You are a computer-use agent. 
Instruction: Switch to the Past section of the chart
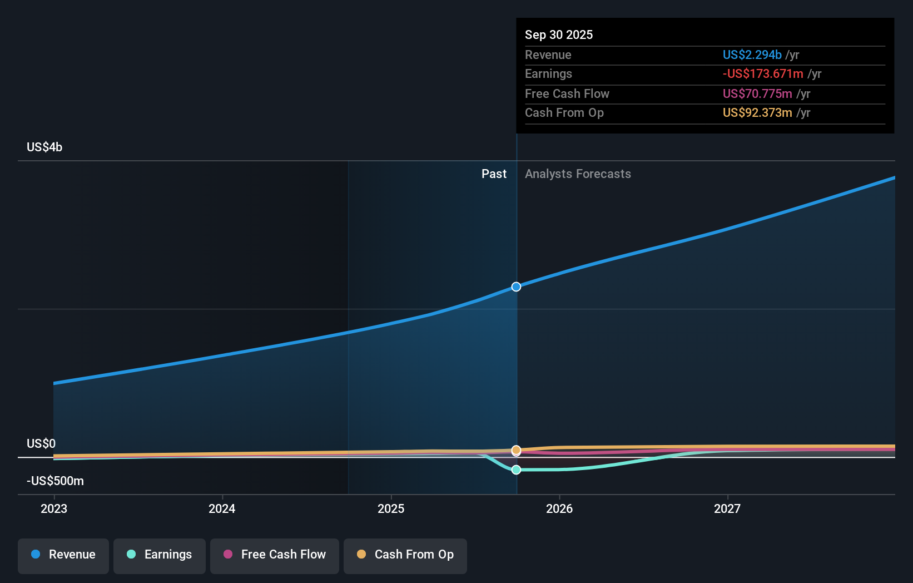click(x=494, y=174)
